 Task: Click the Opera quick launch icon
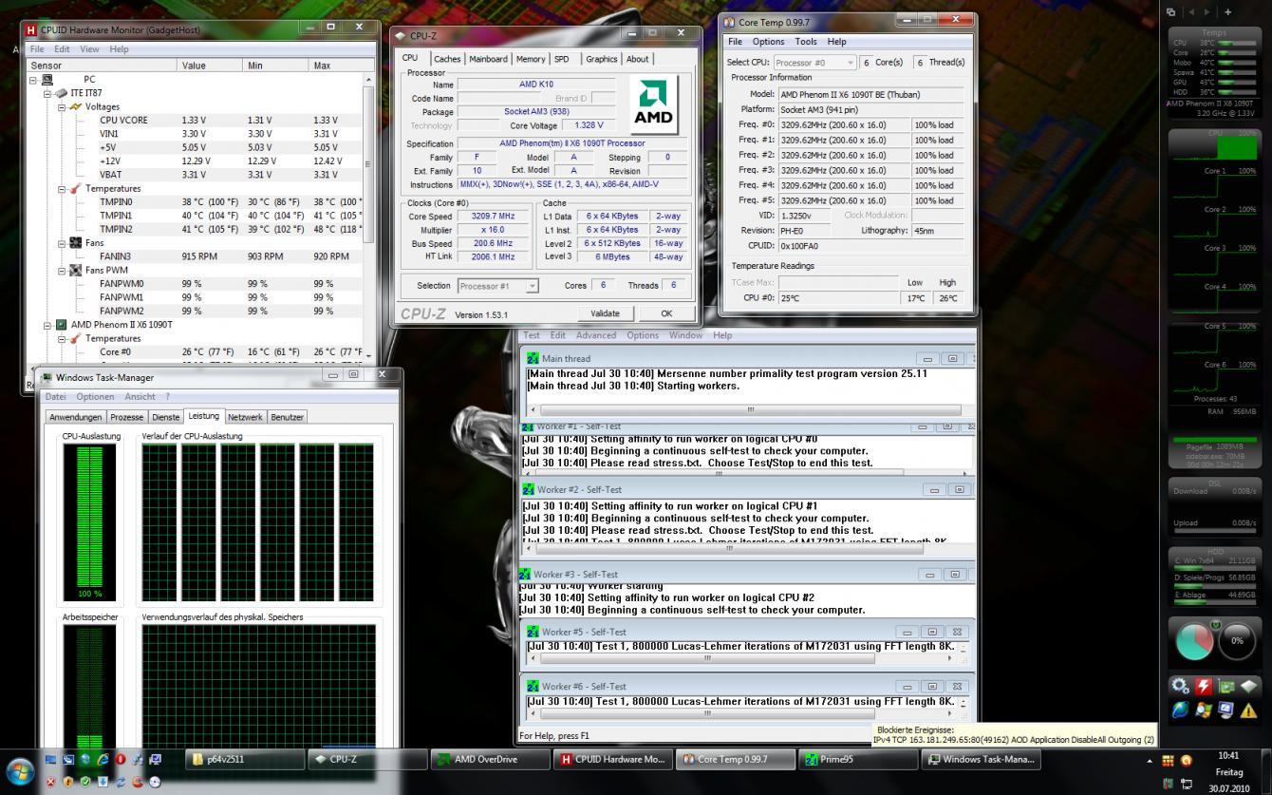(121, 760)
